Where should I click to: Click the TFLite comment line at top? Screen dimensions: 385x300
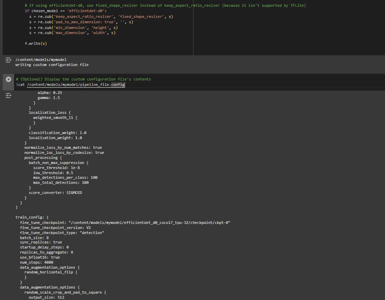coord(165,5)
